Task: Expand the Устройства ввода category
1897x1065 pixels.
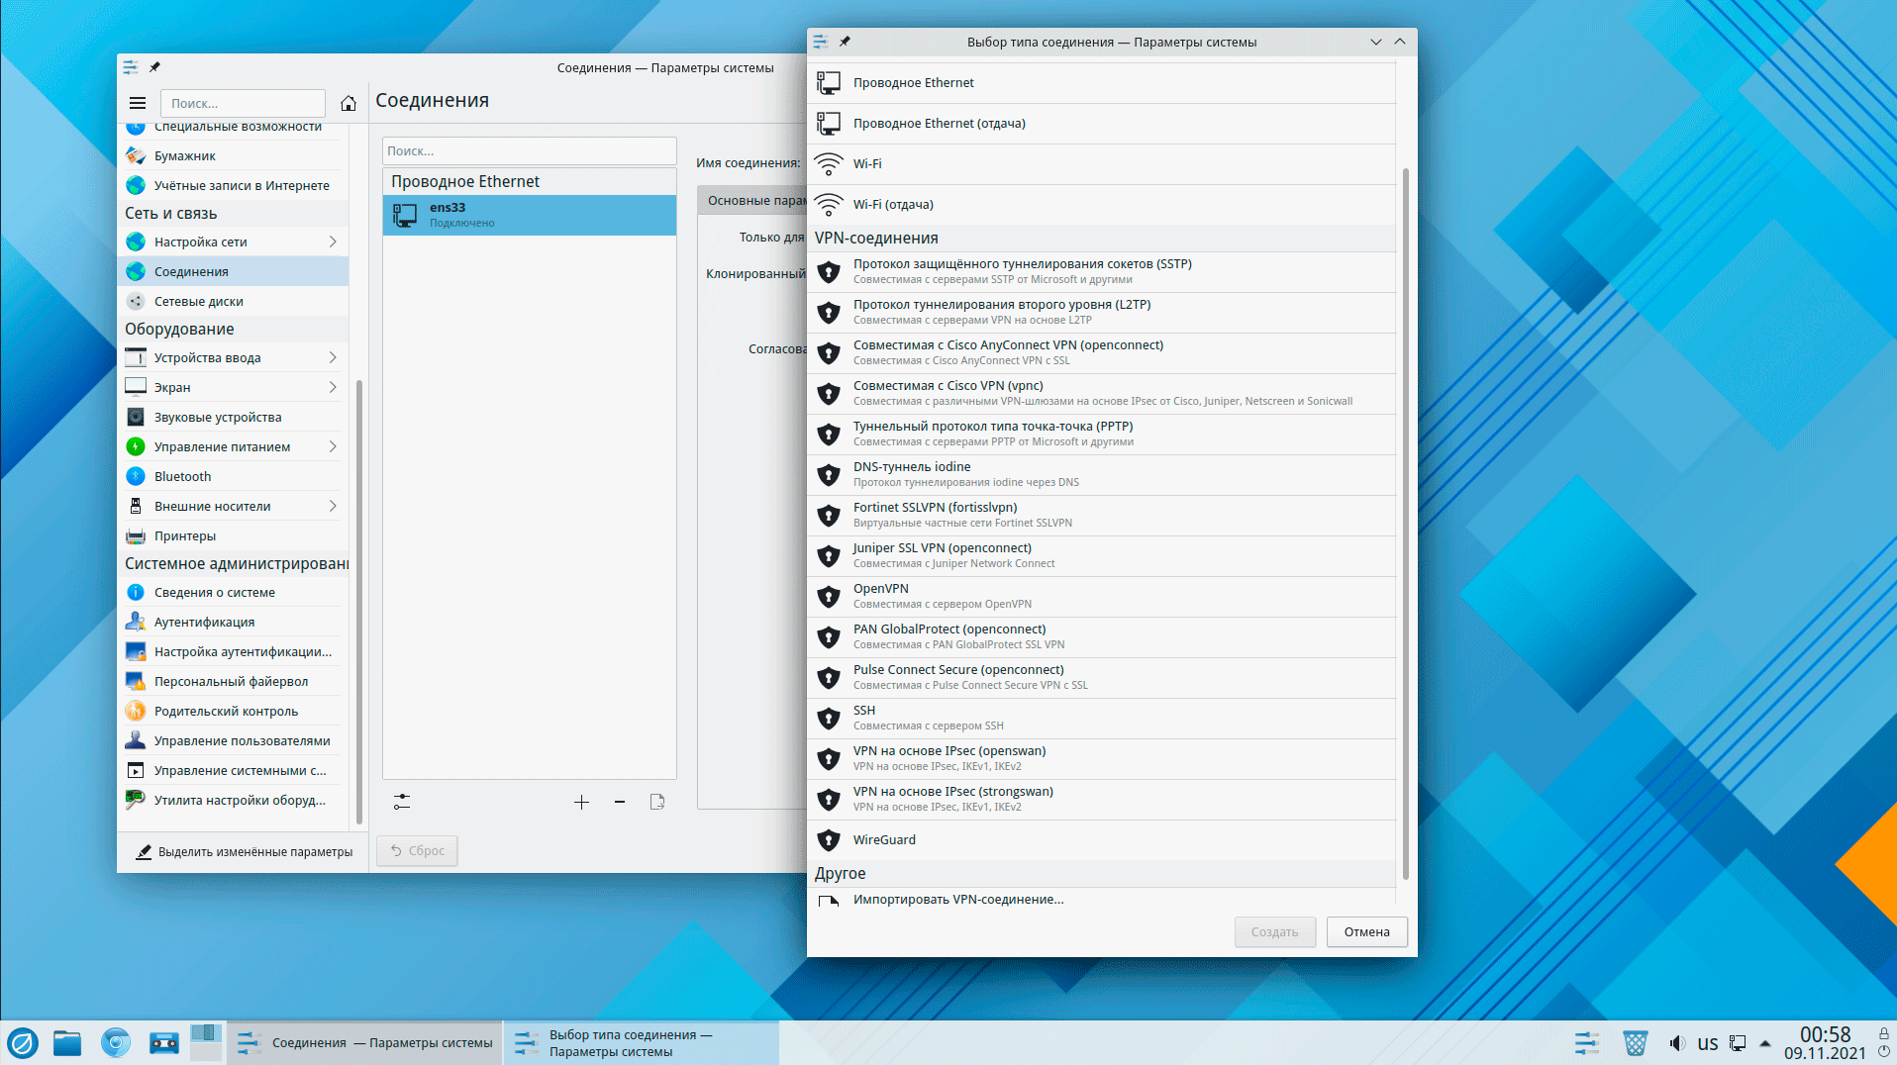Action: (x=333, y=357)
